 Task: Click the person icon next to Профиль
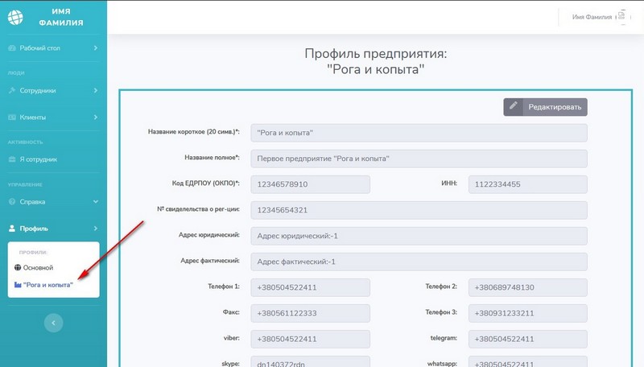[12, 229]
